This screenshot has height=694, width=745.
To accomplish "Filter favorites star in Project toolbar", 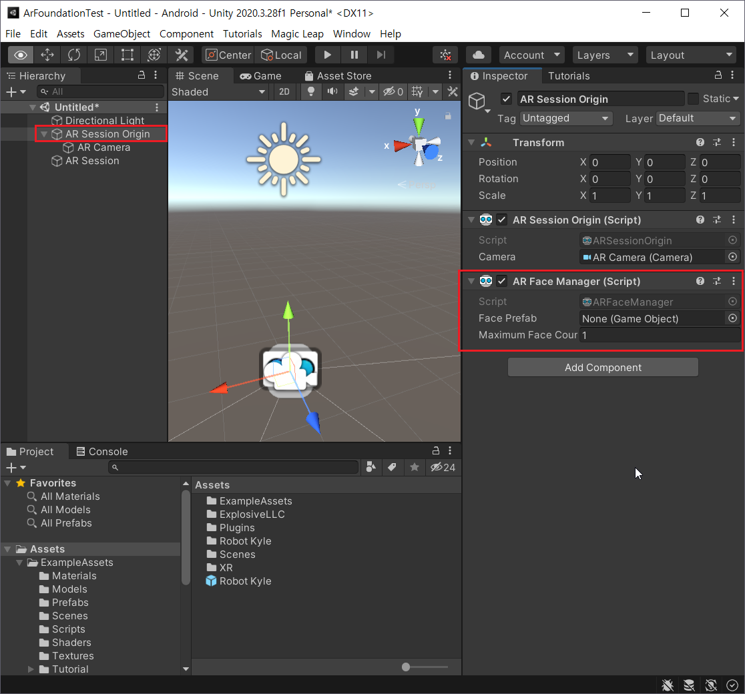I will 415,467.
